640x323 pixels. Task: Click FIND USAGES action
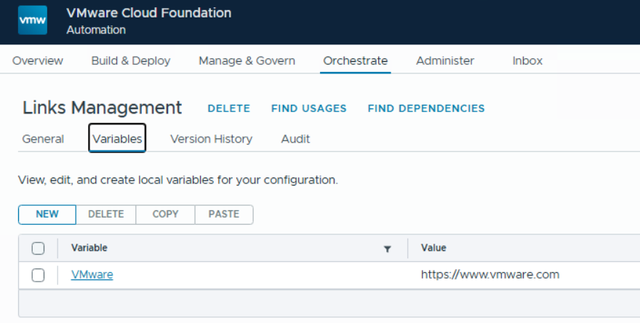coord(308,108)
